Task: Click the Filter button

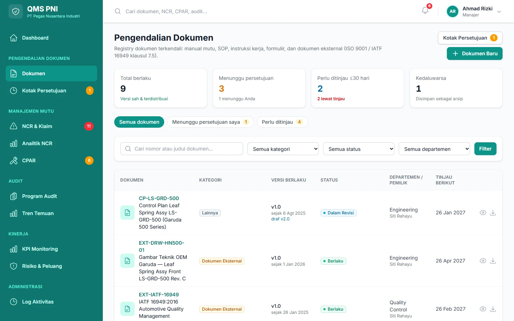Action: tap(485, 149)
